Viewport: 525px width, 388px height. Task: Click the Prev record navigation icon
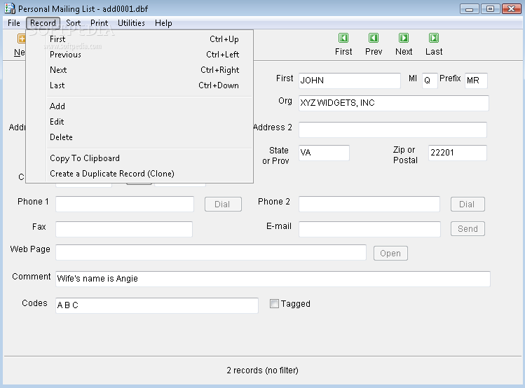click(374, 38)
